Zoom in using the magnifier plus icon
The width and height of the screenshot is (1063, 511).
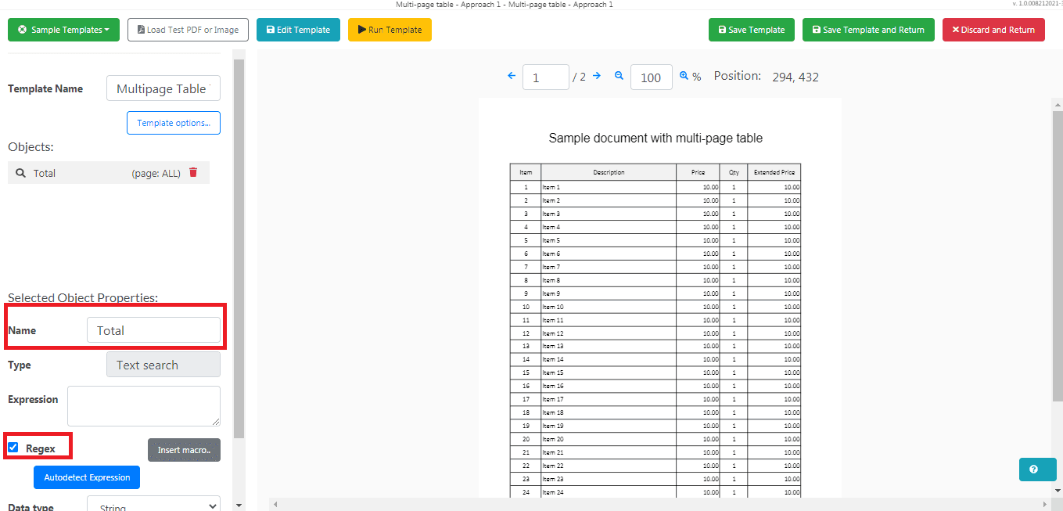pos(684,76)
